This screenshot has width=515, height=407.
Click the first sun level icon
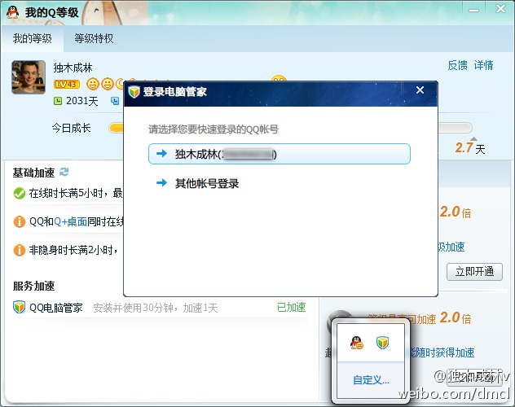pyautogui.click(x=93, y=85)
